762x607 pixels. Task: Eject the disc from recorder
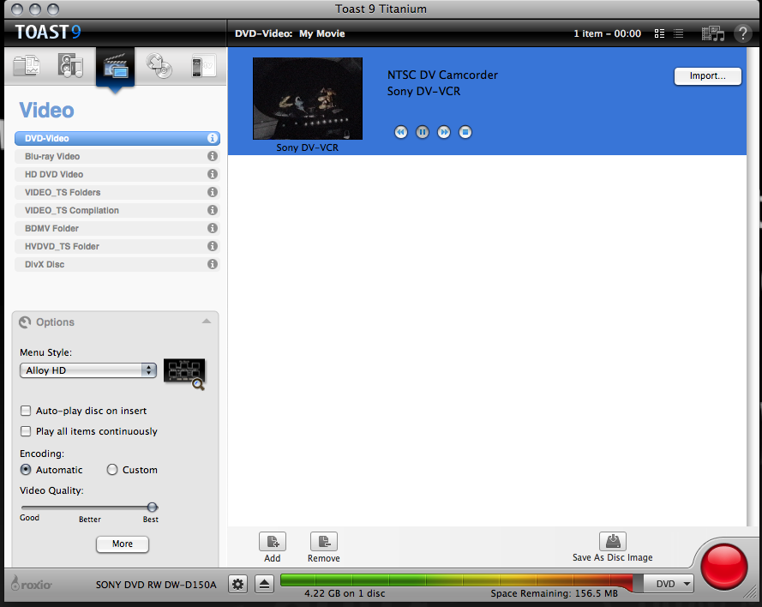tap(264, 584)
